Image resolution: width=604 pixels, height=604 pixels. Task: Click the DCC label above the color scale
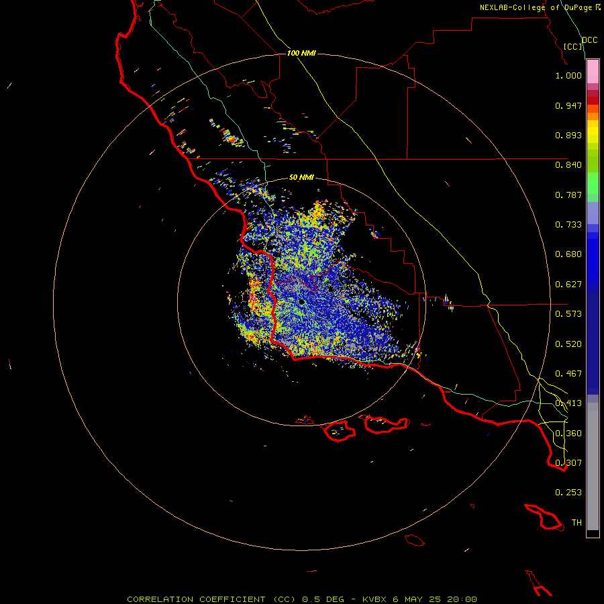(590, 40)
